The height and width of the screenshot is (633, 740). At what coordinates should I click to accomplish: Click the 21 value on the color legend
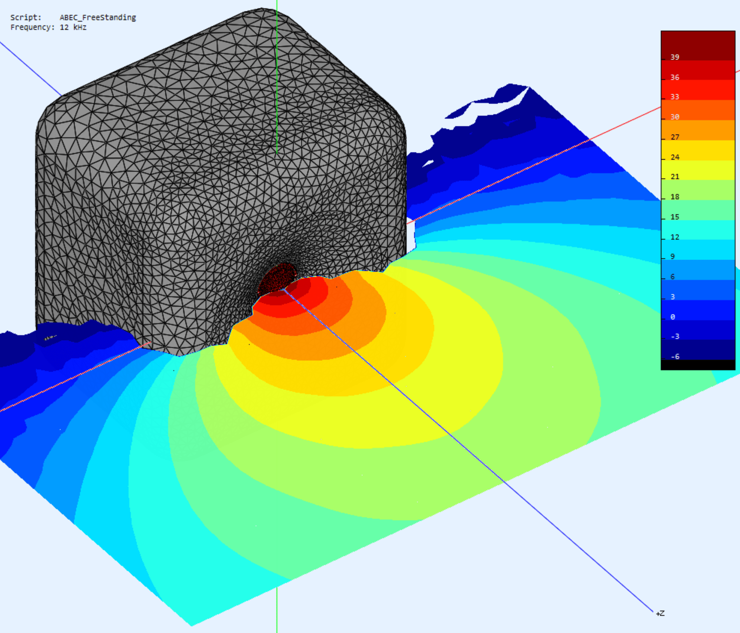675,177
